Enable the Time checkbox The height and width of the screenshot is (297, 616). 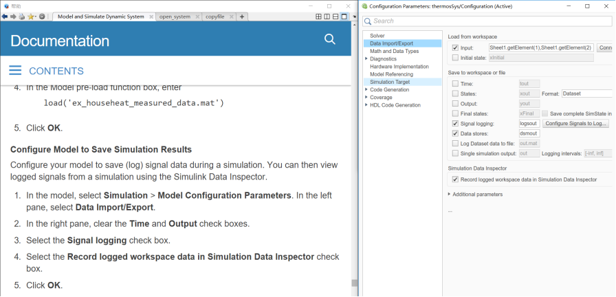[455, 83]
